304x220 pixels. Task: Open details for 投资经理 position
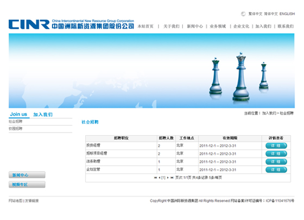click(276, 146)
